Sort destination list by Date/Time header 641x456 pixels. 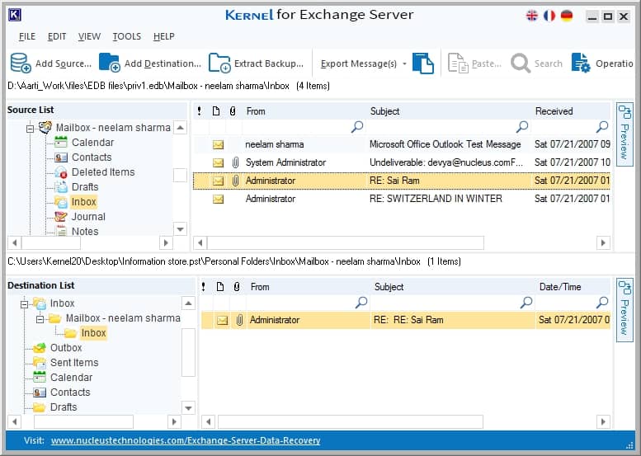tap(560, 287)
